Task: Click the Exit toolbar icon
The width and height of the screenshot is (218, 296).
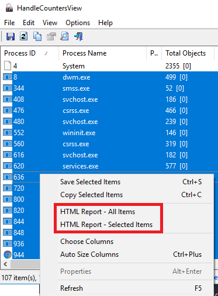Action: click(78, 36)
